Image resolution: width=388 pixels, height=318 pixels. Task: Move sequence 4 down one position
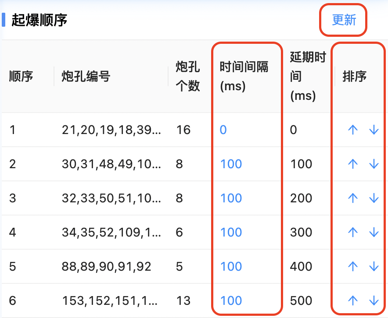point(374,232)
